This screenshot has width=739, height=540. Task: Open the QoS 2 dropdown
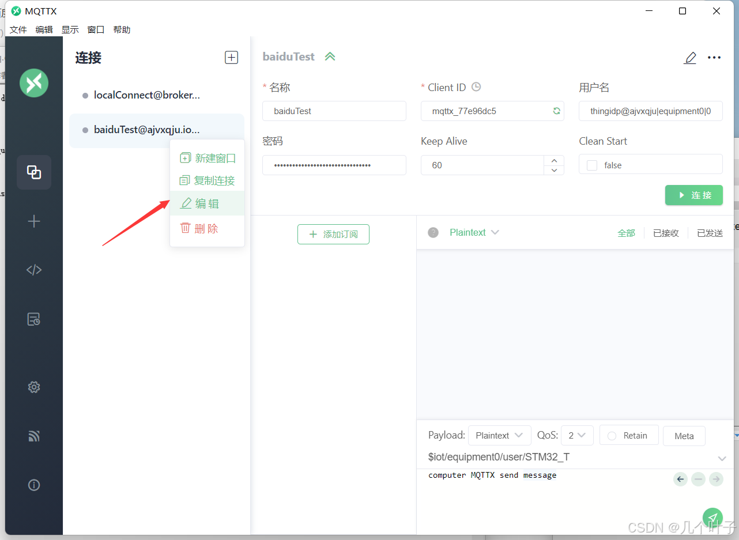(577, 436)
